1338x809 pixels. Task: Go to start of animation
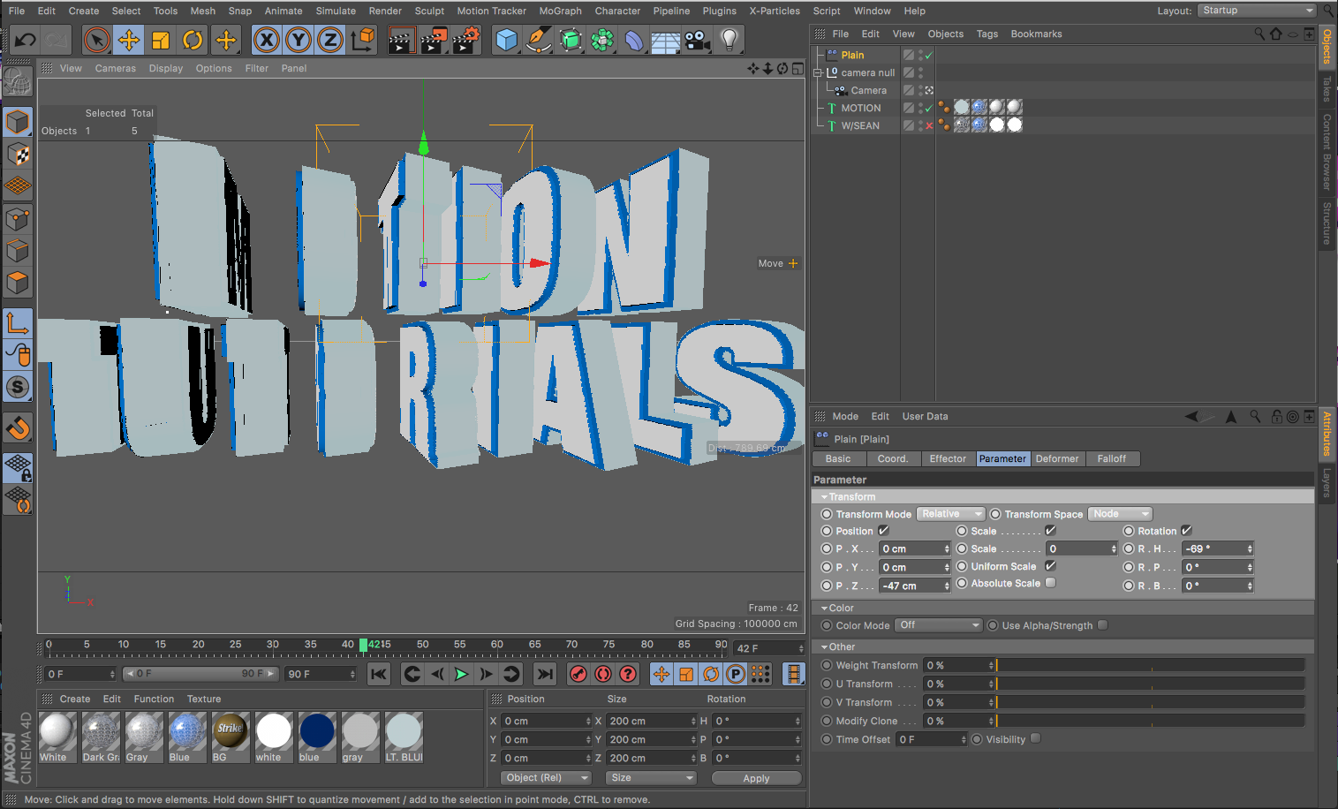click(x=379, y=674)
